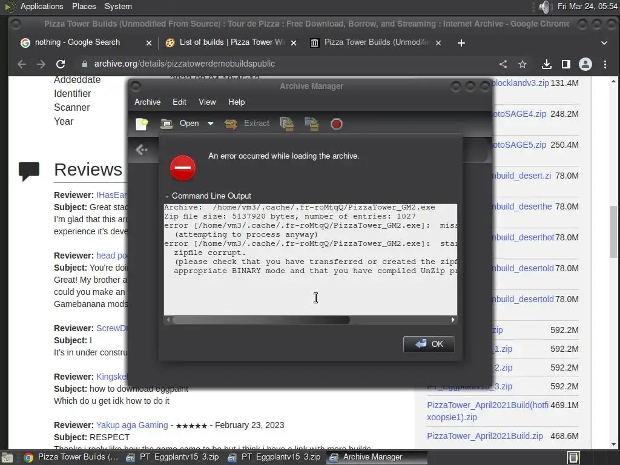Click the new archive icon in Archive Manager

[142, 124]
